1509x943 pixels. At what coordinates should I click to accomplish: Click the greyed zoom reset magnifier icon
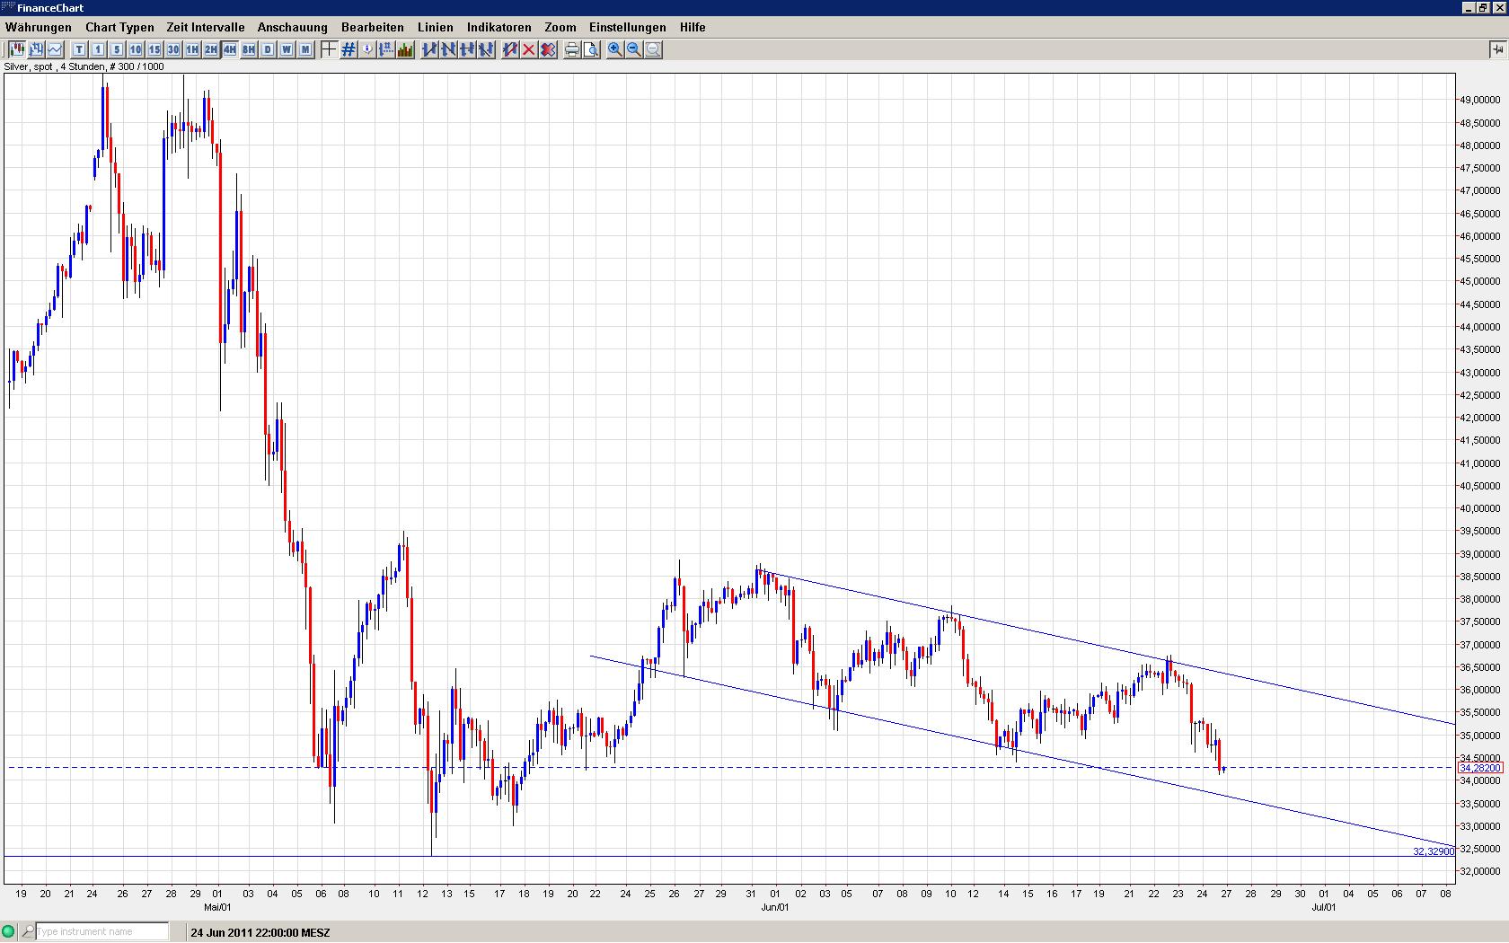click(x=653, y=49)
